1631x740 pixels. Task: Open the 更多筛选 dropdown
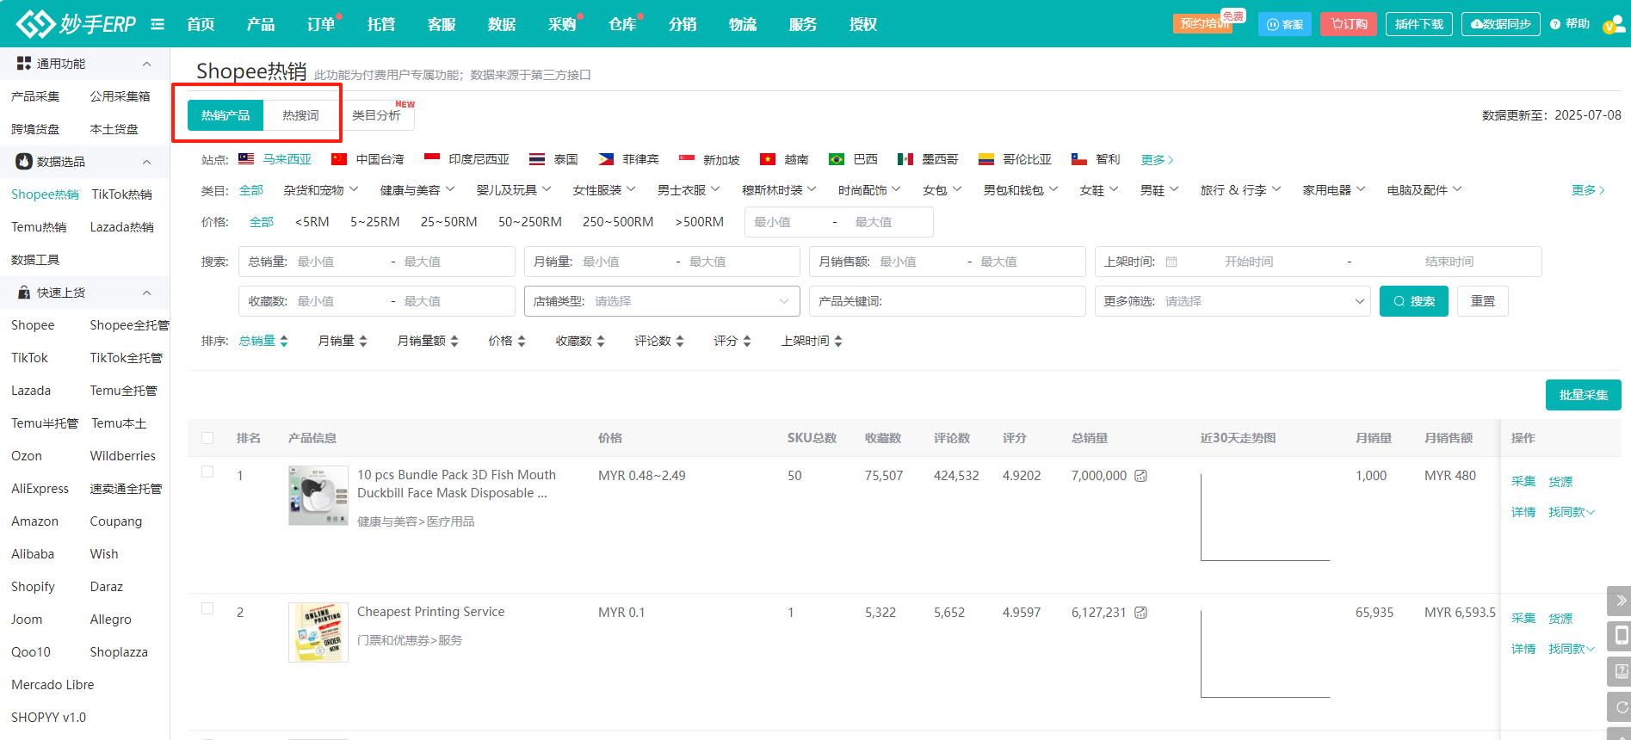point(1233,301)
